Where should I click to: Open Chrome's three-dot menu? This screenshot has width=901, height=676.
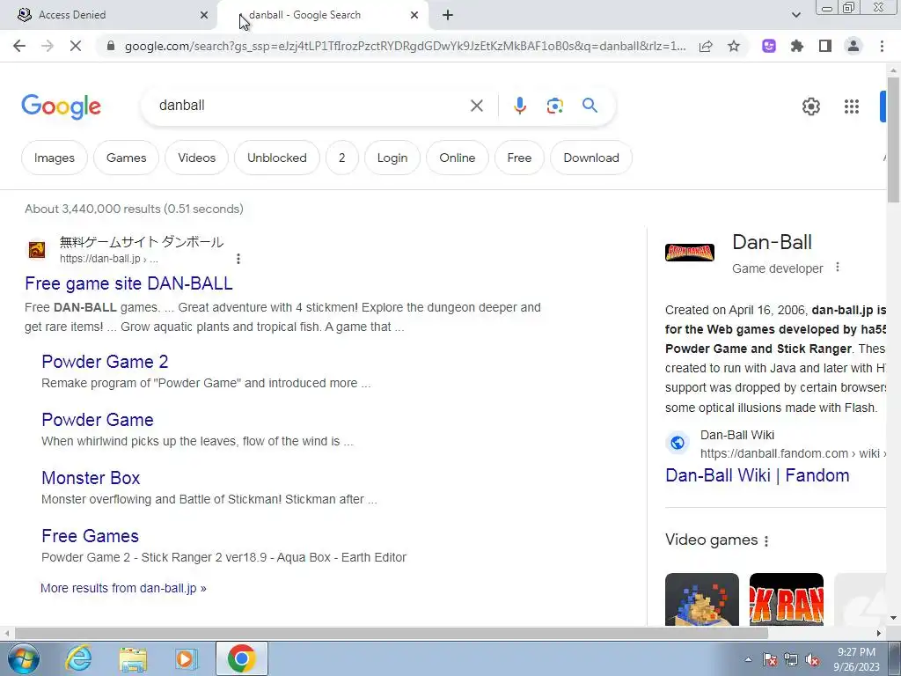pos(882,46)
